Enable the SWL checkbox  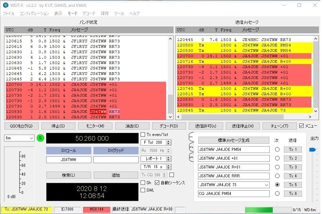tap(143, 190)
